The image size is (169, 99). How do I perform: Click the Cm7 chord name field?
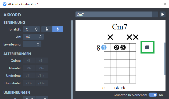114,14
